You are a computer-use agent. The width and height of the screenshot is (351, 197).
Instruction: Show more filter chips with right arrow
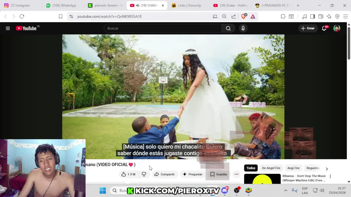327,169
